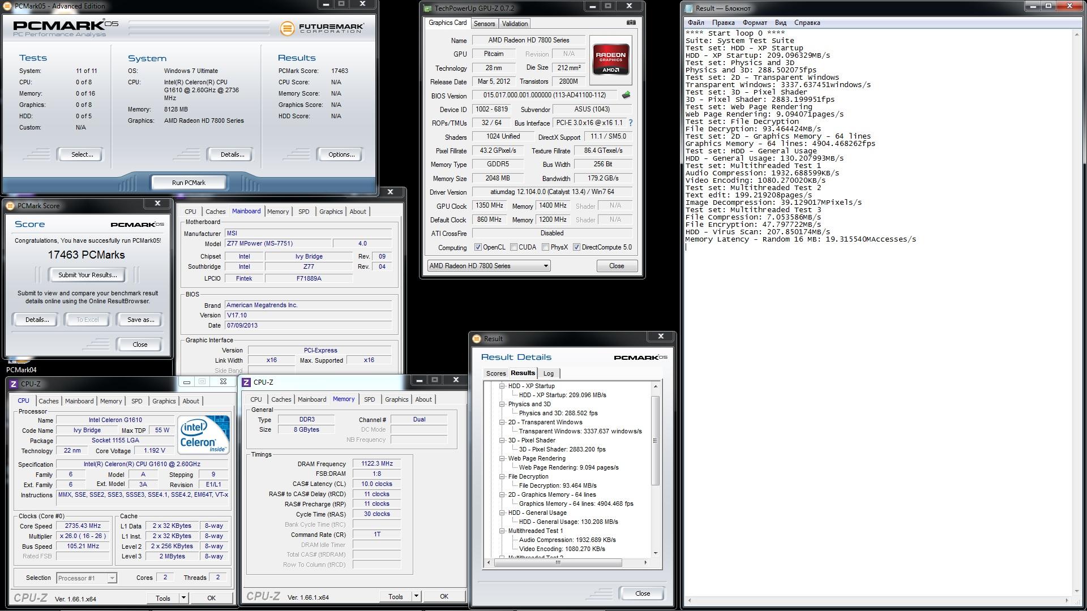The width and height of the screenshot is (1087, 611).
Task: Click Save as... in PCMark Score window
Action: pos(140,320)
